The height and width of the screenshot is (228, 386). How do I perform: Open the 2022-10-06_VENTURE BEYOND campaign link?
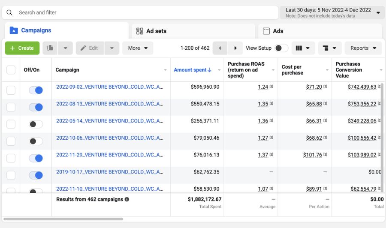point(109,138)
